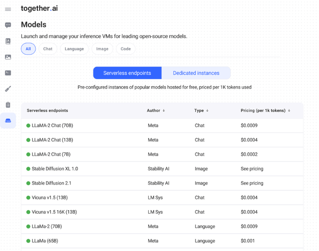Viewport: 319px width, 251px height.
Task: Open the clipboard sidebar icon
Action: [x=8, y=105]
